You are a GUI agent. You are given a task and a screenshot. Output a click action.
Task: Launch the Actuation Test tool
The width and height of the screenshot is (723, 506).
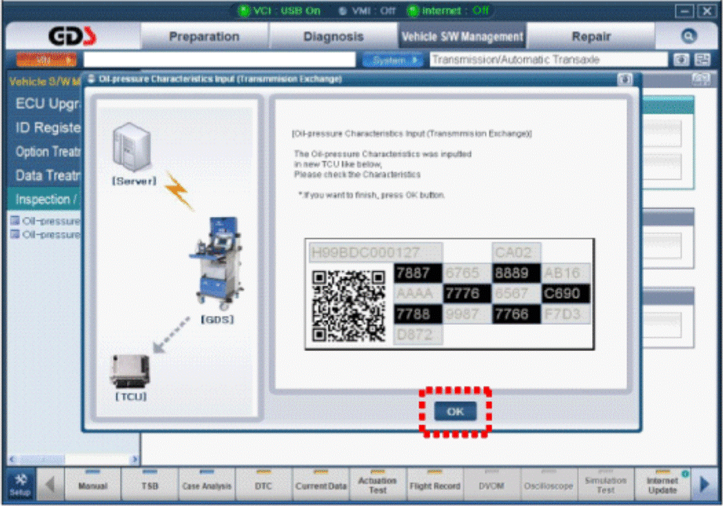click(378, 484)
